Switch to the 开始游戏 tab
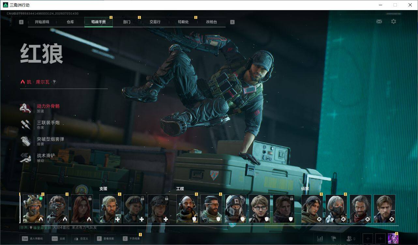This screenshot has width=418, height=245. (42, 22)
